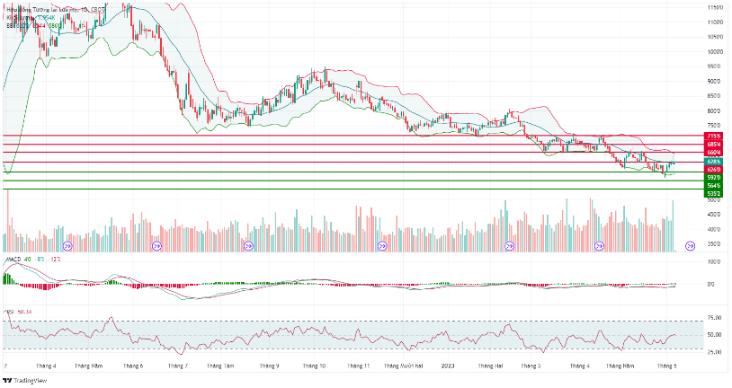The image size is (732, 388).
Task: Click the BB Bollinger Bands legend label
Action: (13, 26)
